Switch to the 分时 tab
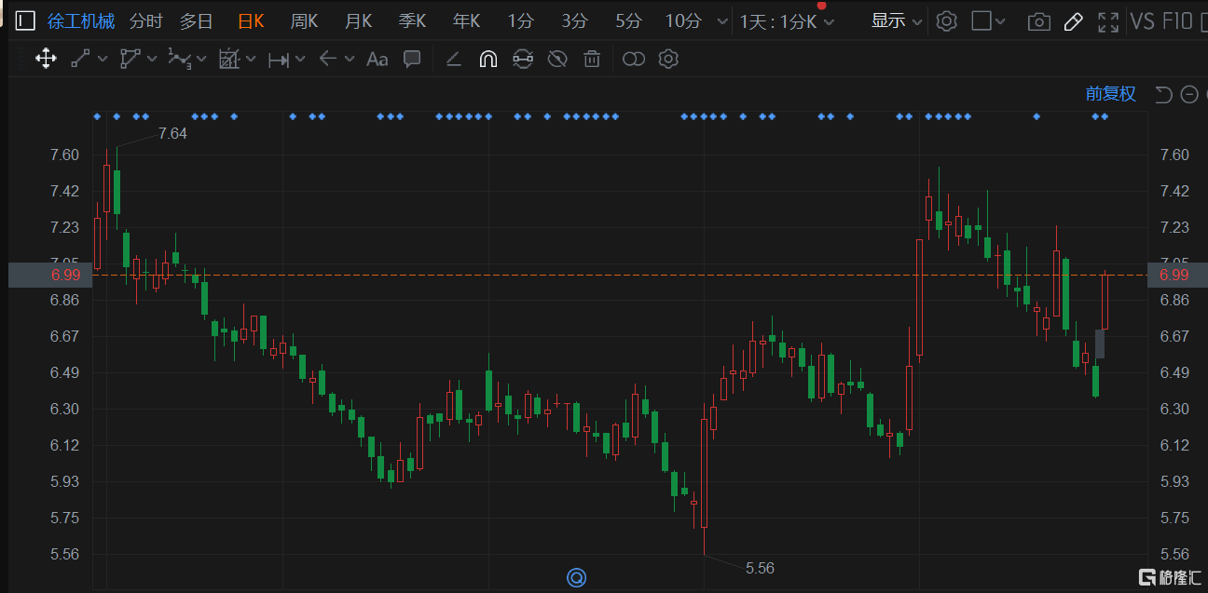 145,21
